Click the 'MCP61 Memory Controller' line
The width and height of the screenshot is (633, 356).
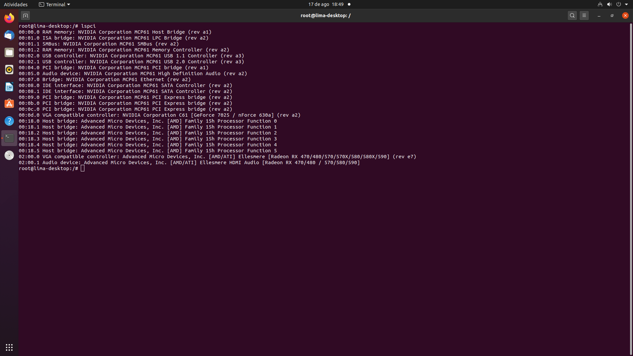[124, 50]
